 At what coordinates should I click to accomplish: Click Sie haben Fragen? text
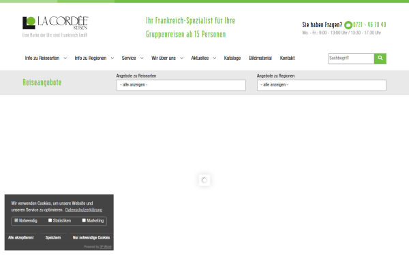click(x=322, y=24)
